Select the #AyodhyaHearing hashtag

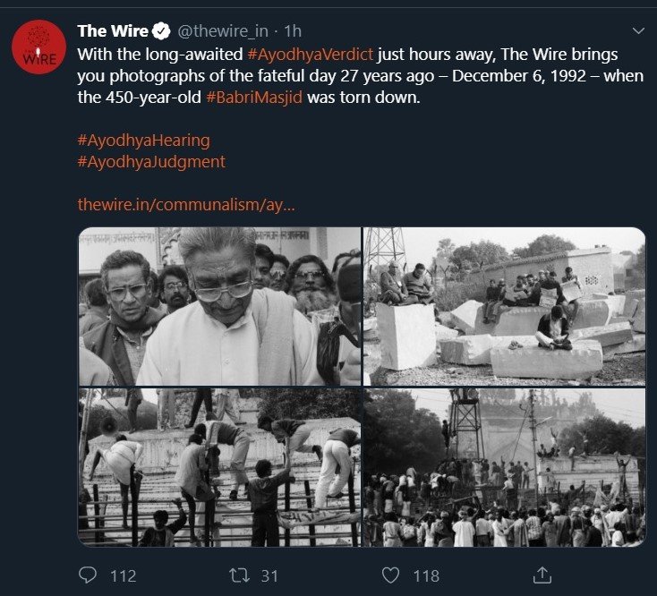click(143, 140)
